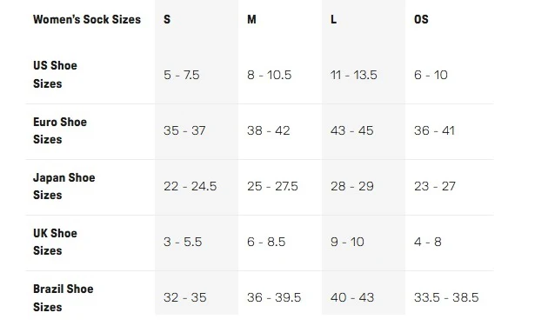Click the Euro Shoe Sizes row label

(x=60, y=130)
